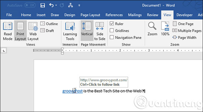
Task: Switch to Web Layout view
Action: point(33,31)
